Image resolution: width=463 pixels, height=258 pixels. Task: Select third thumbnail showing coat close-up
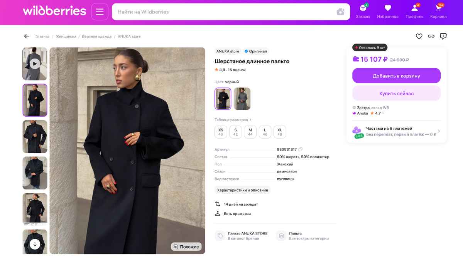tap(35, 137)
